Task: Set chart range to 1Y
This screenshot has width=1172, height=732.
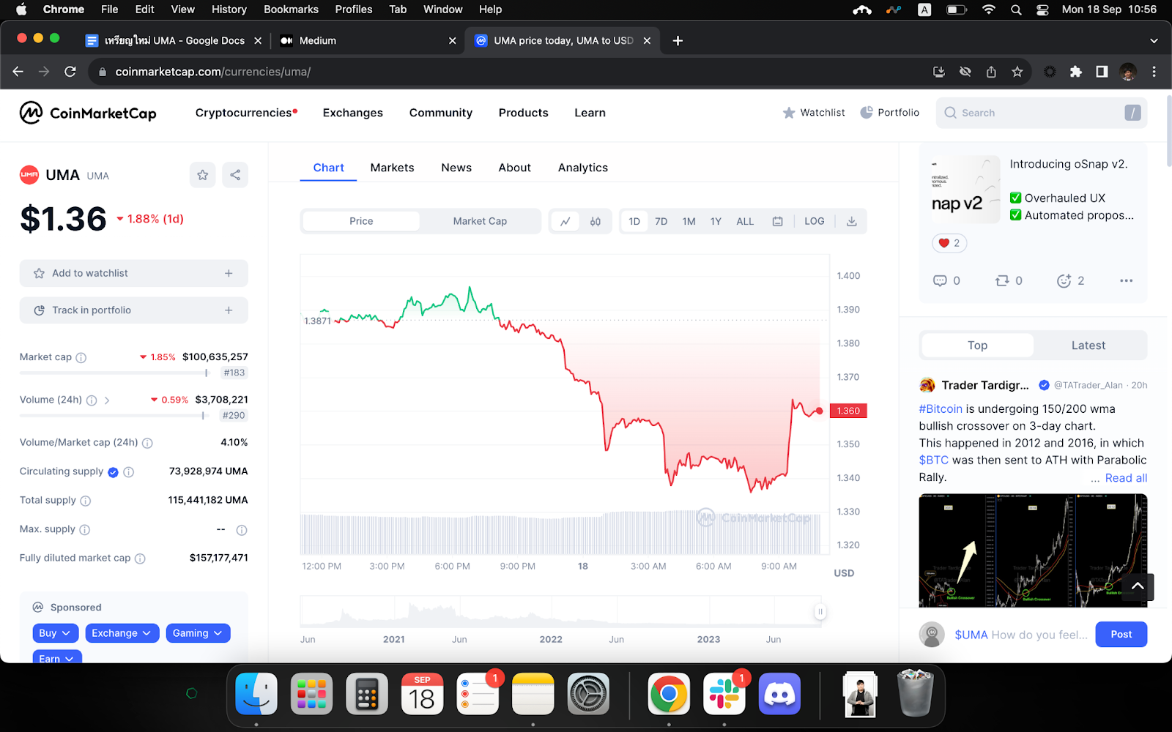Action: [x=716, y=221]
